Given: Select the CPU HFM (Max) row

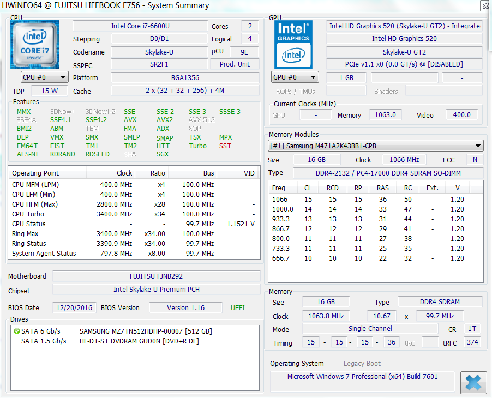Looking at the screenshot, I should click(x=134, y=204).
